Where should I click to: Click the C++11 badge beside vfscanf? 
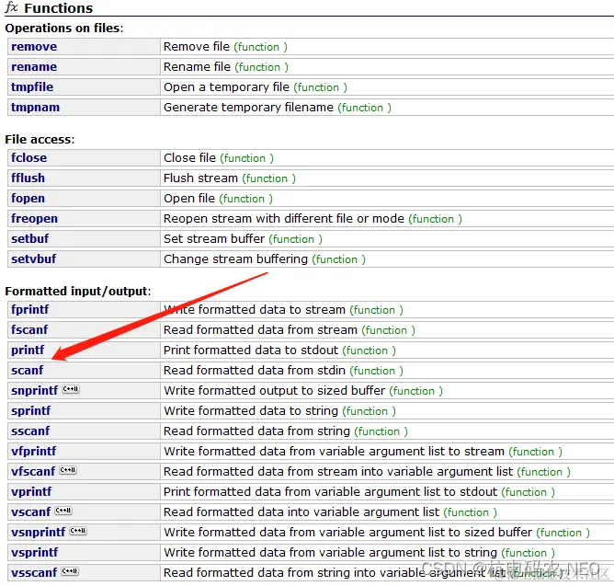click(x=68, y=470)
